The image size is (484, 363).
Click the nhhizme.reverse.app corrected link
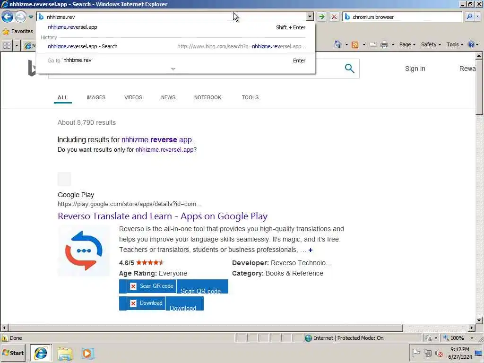(157, 139)
